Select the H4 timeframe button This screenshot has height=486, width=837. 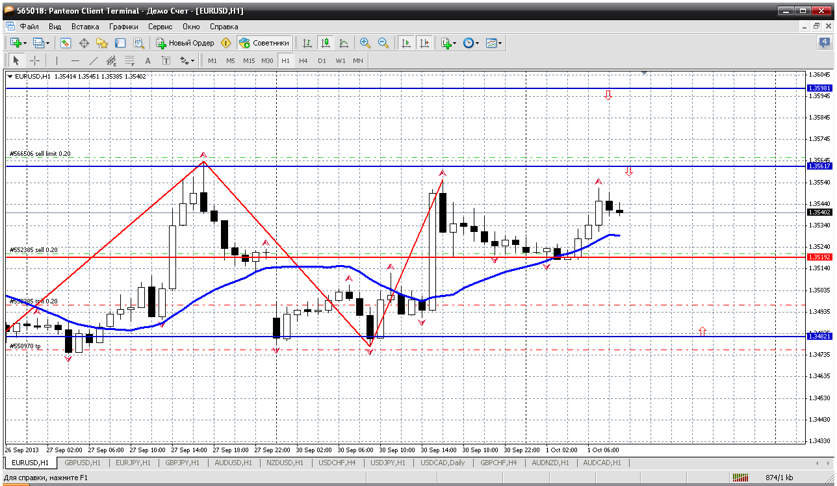303,60
